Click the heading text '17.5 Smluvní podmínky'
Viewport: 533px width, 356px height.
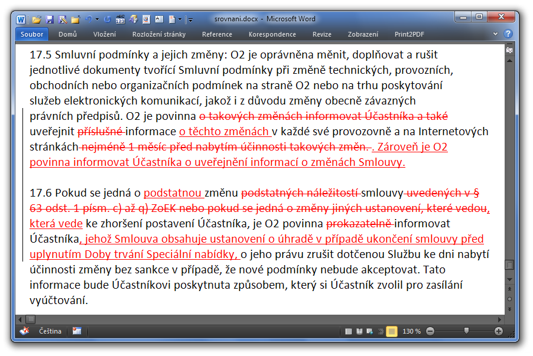pos(89,55)
